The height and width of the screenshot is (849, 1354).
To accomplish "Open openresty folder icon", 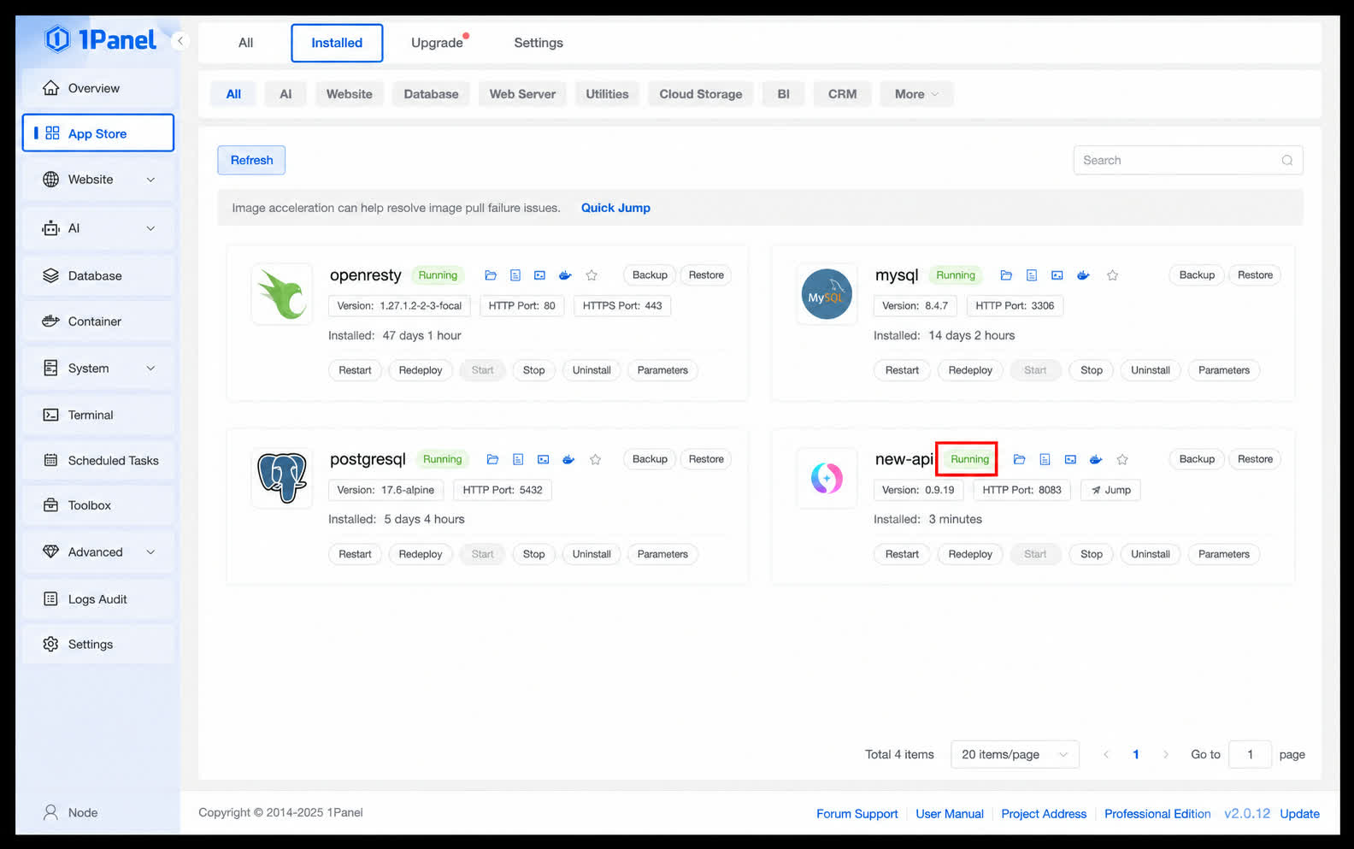I will pos(491,275).
